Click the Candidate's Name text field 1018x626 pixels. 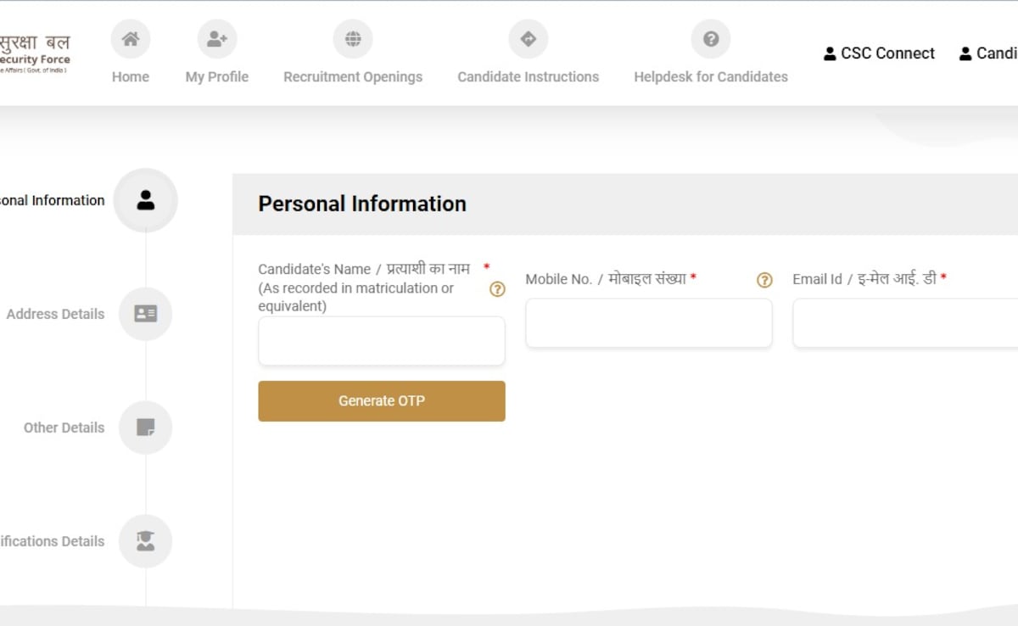(382, 341)
